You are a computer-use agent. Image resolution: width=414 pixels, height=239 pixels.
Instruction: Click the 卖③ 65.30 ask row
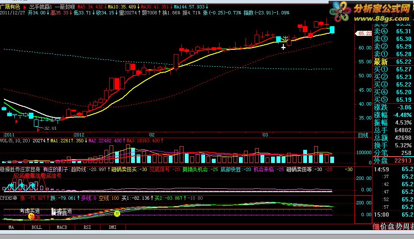[392, 39]
